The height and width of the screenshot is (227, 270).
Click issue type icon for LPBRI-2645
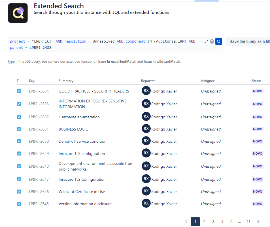19,204
